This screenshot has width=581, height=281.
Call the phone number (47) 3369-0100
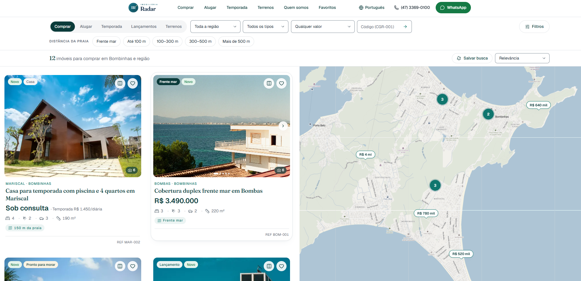click(412, 8)
